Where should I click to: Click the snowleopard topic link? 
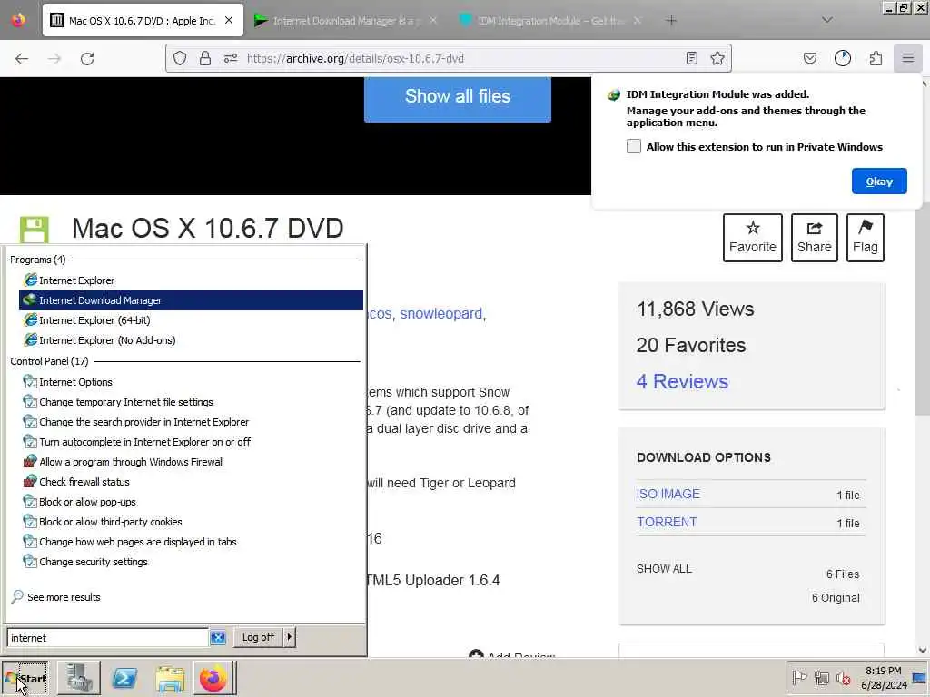[x=442, y=313]
